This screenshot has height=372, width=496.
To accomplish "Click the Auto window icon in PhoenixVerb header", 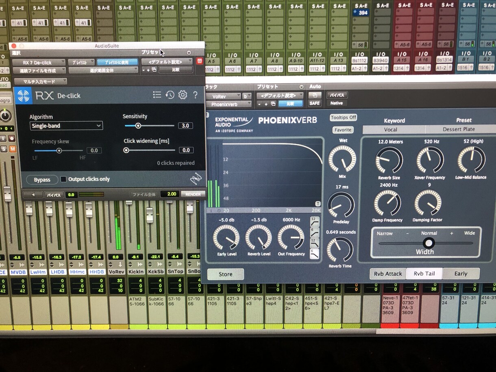I will [315, 95].
